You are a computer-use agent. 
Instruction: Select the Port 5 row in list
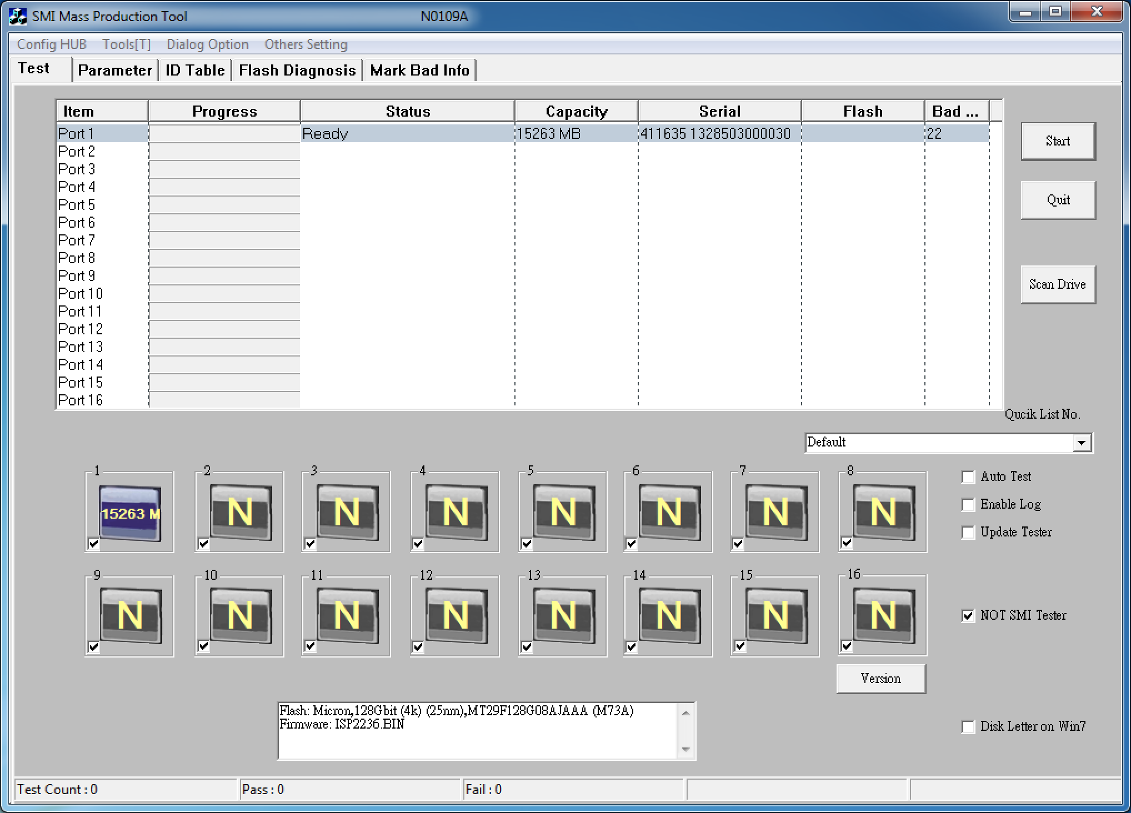(x=522, y=204)
